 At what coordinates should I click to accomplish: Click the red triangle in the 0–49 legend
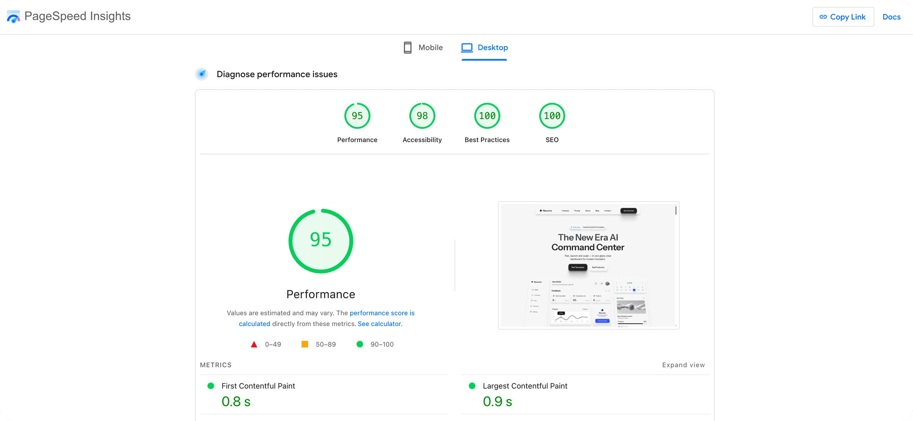(x=254, y=344)
